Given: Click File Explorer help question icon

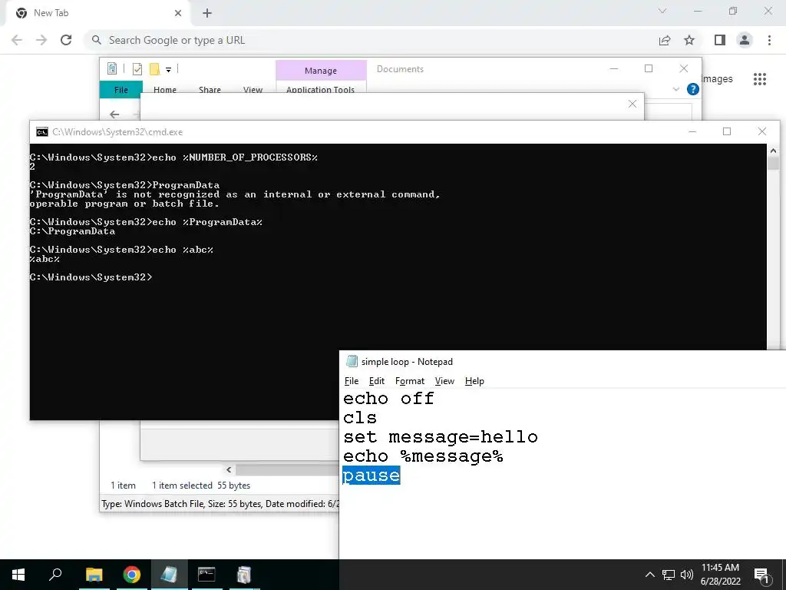Looking at the screenshot, I should pos(693,89).
